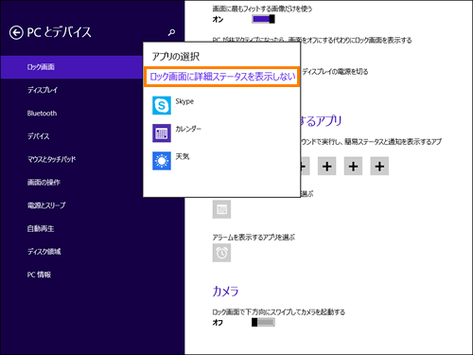Screen dimensions: 473x355
Task: Choose the Skype app icon
Action: [x=162, y=105]
